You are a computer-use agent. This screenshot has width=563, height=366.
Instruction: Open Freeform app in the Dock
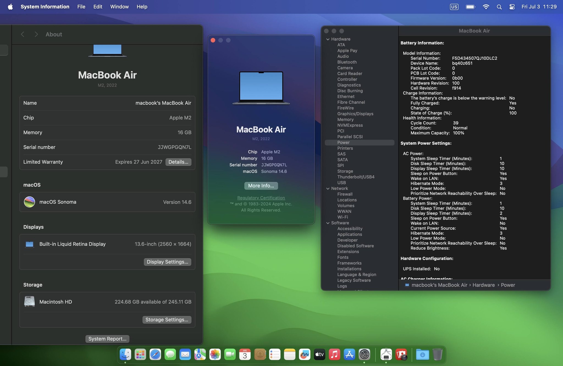tap(305, 354)
